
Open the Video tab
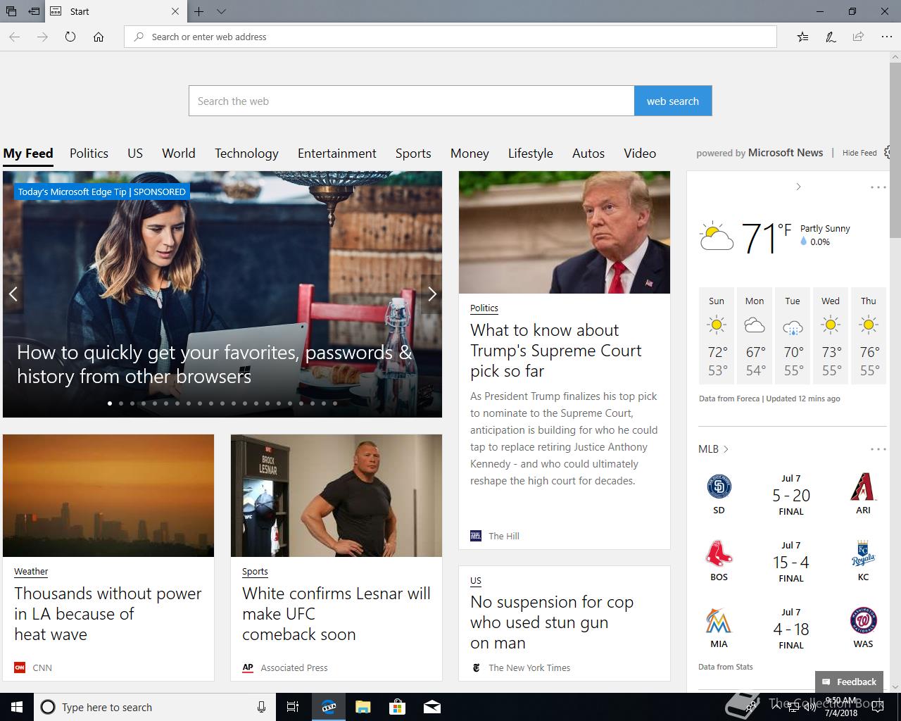pos(640,153)
